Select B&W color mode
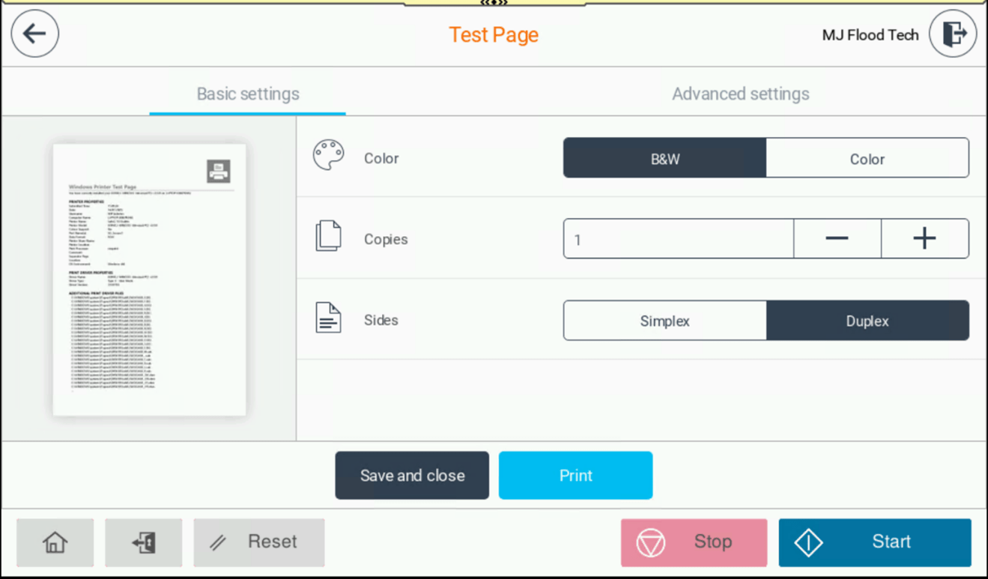Screen dimensions: 988x579 (x=664, y=158)
